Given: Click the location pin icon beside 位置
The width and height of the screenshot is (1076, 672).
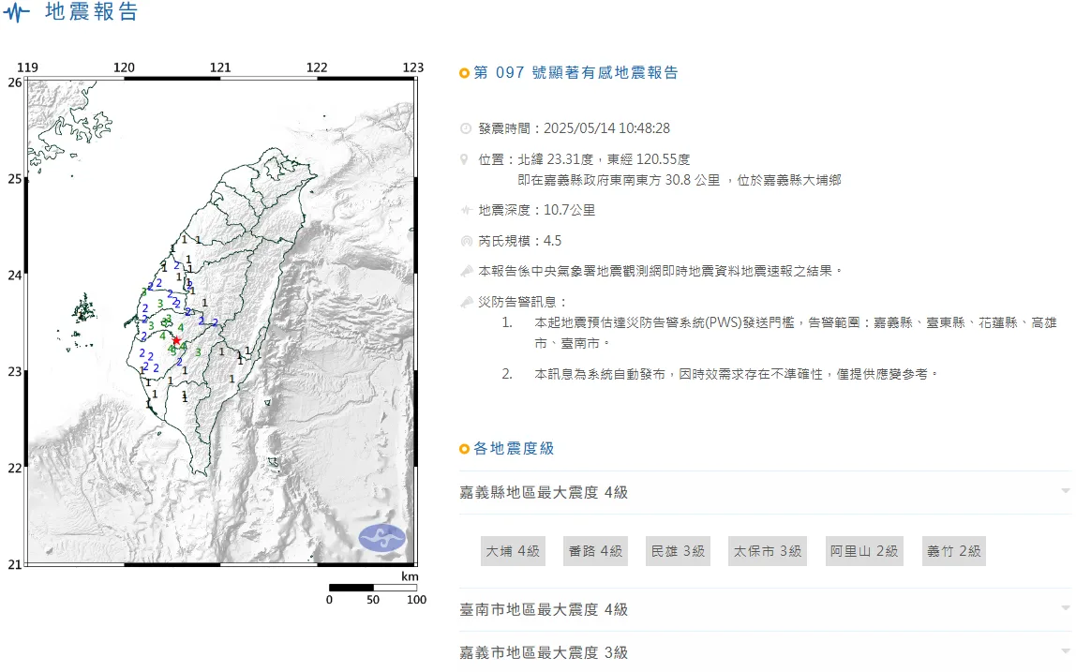Looking at the screenshot, I should (x=466, y=159).
